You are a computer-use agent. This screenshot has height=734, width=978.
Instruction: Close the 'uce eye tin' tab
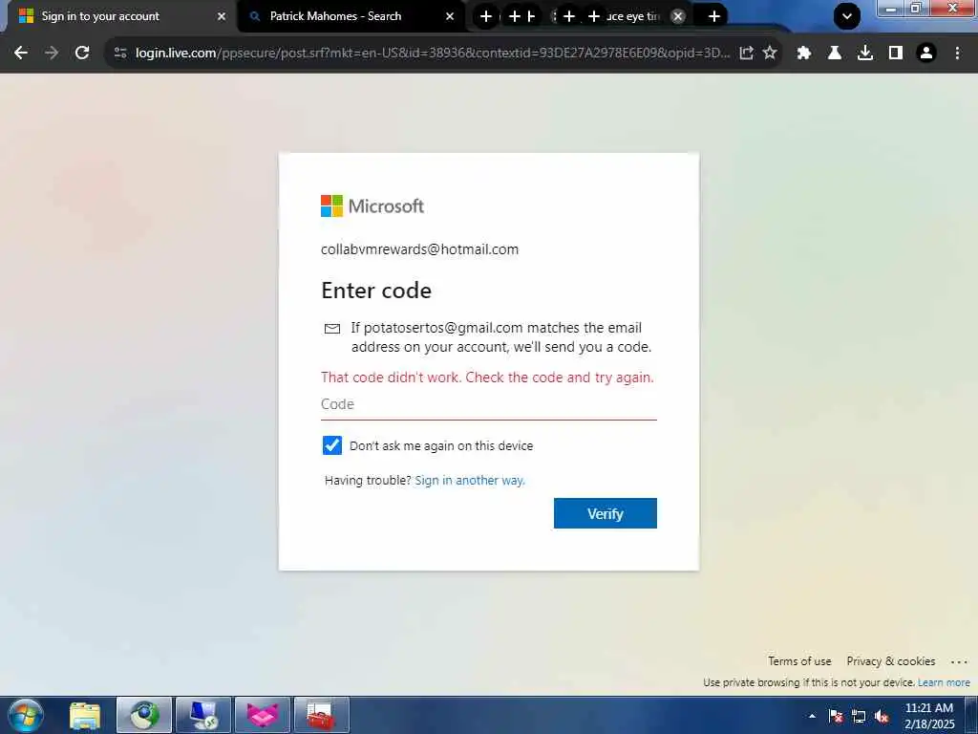[x=678, y=16]
